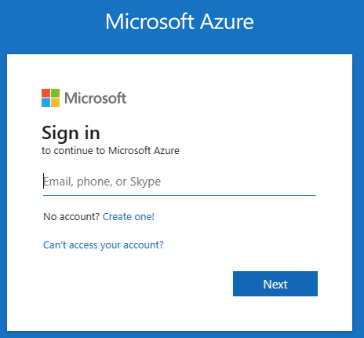Click the Microsoft four-square logo icon
Image resolution: width=364 pixels, height=338 pixels.
point(50,97)
